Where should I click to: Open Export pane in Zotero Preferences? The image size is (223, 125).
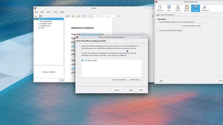pyautogui.click(x=187, y=8)
